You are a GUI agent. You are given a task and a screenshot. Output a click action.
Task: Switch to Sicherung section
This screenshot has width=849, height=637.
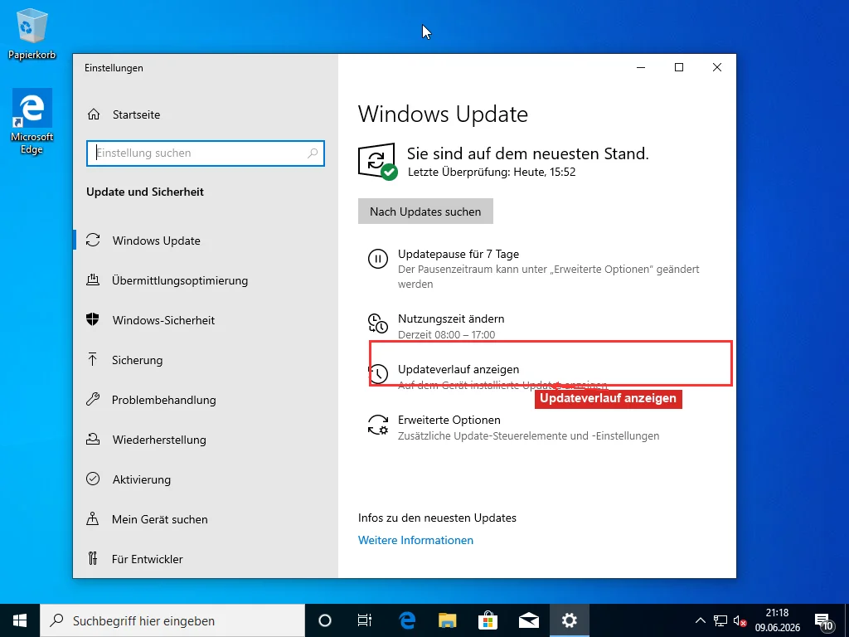[x=137, y=360]
